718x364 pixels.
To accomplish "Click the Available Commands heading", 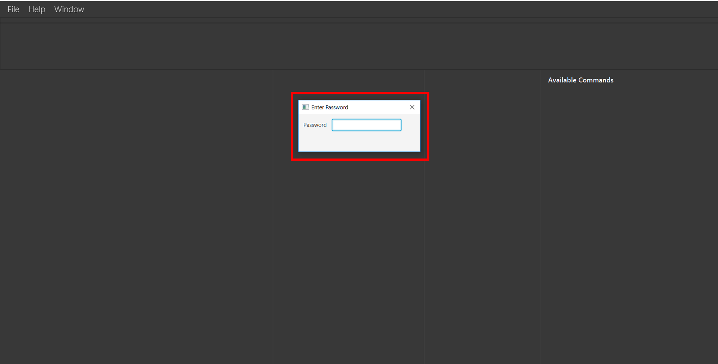I will point(581,80).
